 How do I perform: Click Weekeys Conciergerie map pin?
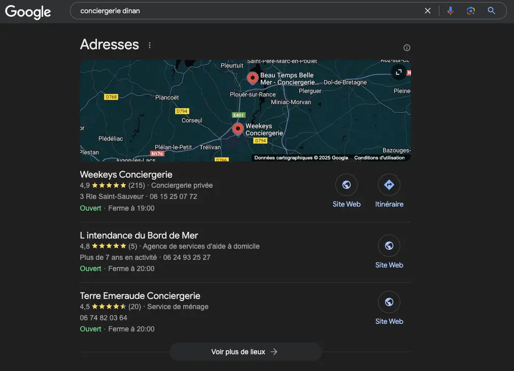click(x=238, y=129)
